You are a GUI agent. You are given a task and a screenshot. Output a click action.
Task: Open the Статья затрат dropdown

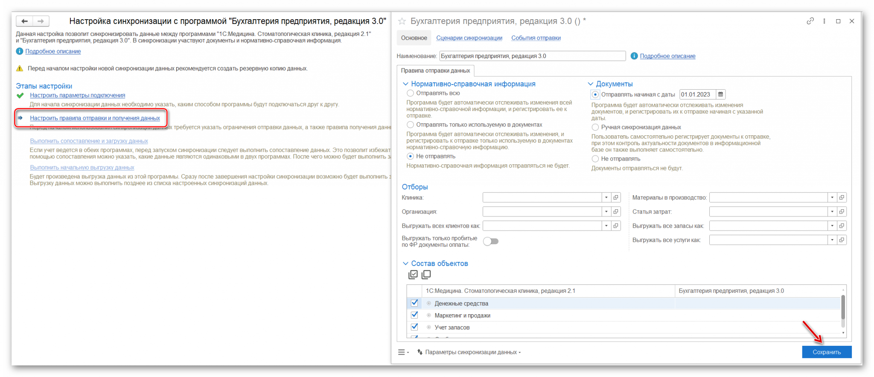[832, 212]
